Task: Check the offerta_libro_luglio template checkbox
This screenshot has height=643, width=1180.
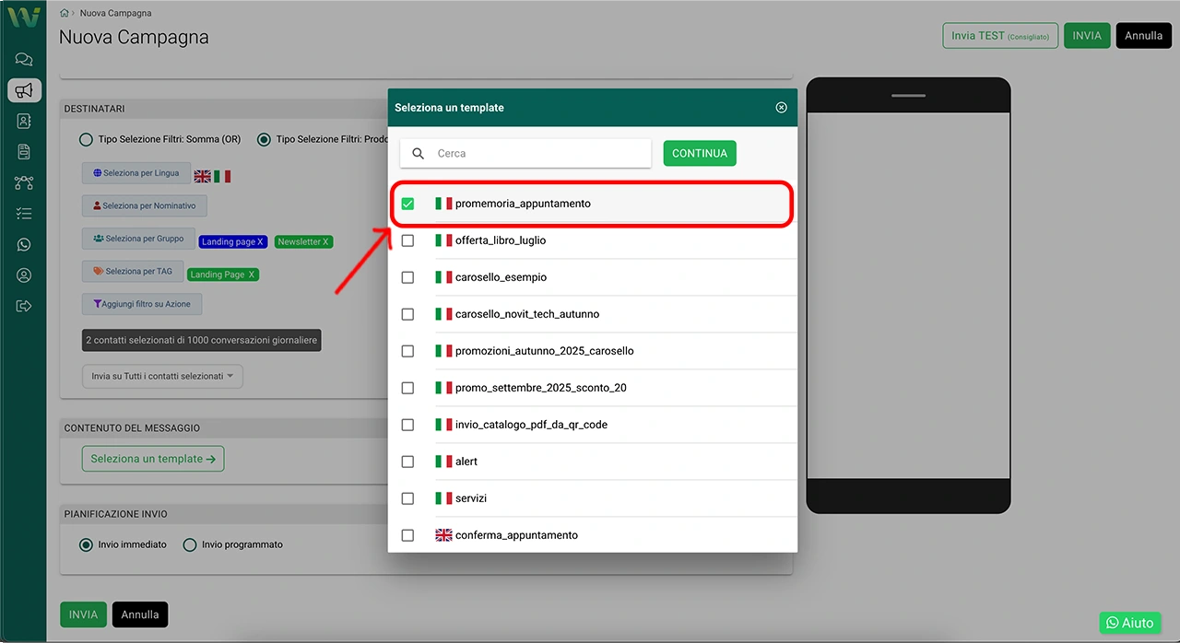Action: click(x=407, y=240)
